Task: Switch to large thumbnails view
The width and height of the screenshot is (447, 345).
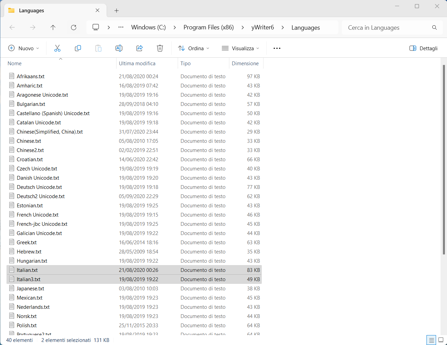Action: (x=440, y=340)
